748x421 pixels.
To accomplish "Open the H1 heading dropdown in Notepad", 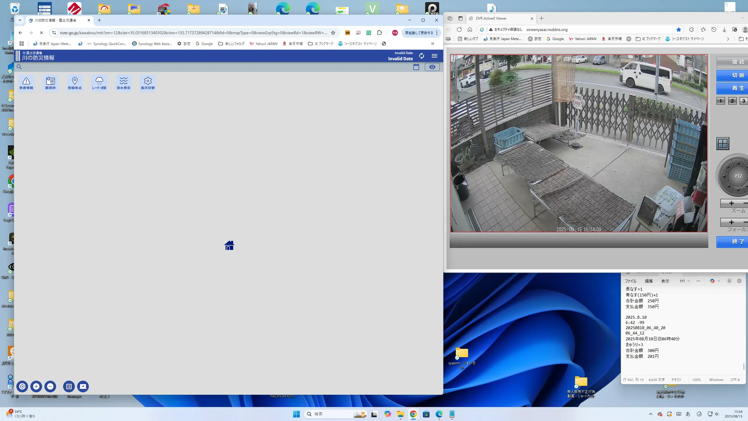I will coord(685,281).
